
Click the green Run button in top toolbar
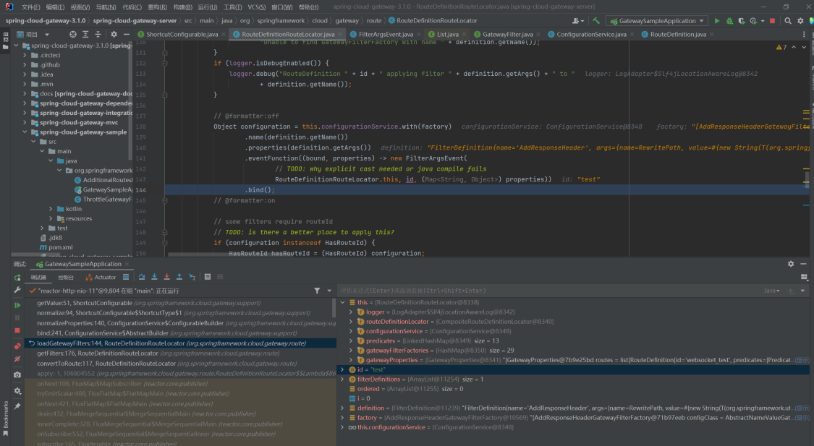click(717, 21)
